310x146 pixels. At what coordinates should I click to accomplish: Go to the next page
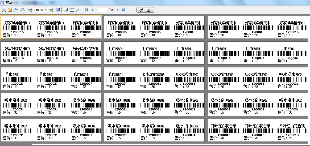(x=118, y=10)
